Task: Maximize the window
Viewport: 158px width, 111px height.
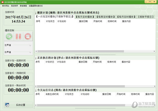Action: 150,2
